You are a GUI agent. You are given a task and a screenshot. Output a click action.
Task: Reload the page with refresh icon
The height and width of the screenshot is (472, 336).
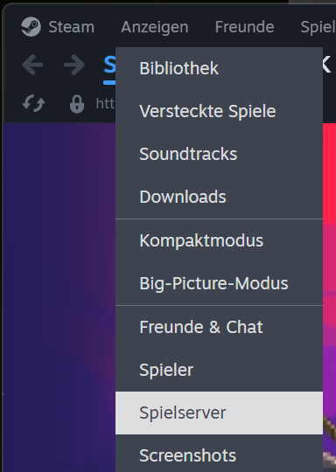[33, 103]
